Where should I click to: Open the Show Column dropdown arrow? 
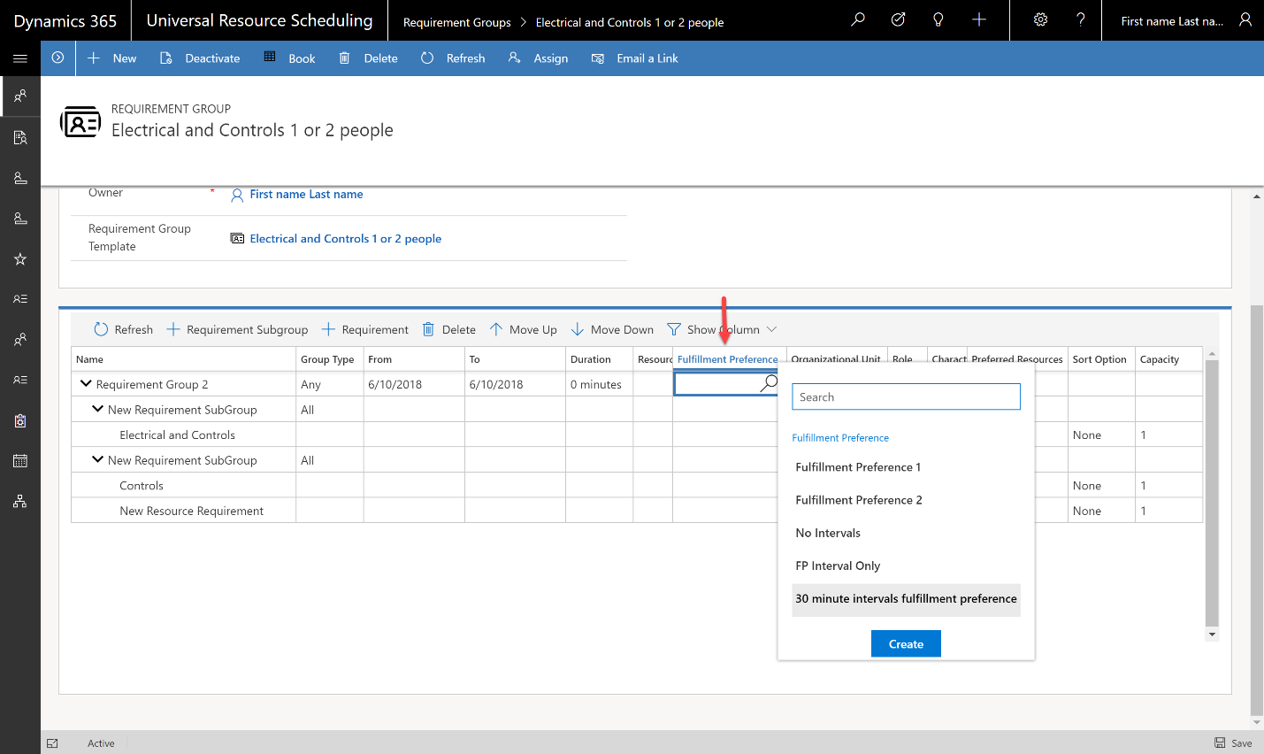point(771,329)
